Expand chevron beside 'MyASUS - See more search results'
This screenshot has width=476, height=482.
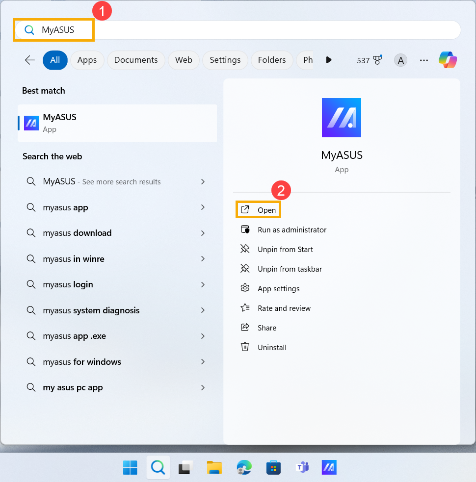coord(203,182)
